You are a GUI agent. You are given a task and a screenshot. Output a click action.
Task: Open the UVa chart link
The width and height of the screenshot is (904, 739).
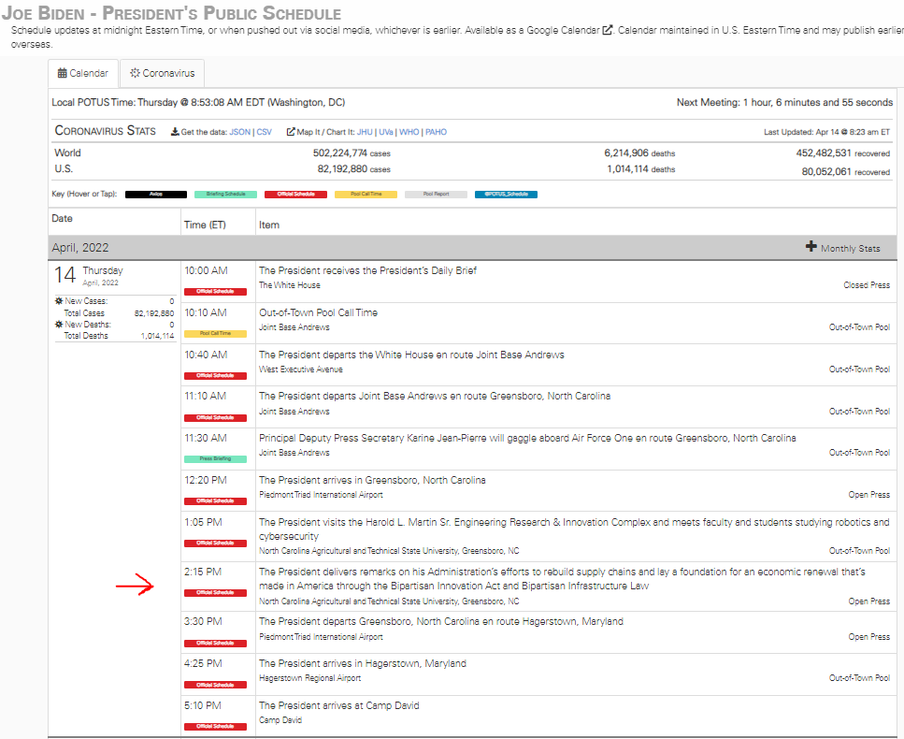386,132
